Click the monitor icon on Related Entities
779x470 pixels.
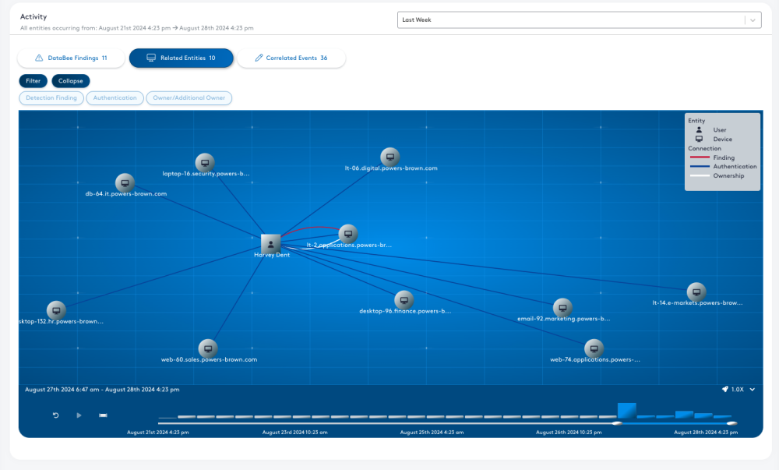151,58
